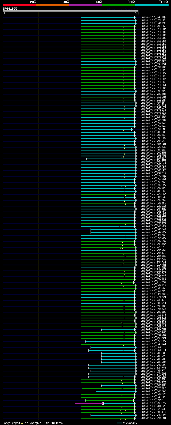Click purple segment of the Q5ULY7 alignment bar
The height and width of the screenshot is (425, 171).
click(89, 403)
